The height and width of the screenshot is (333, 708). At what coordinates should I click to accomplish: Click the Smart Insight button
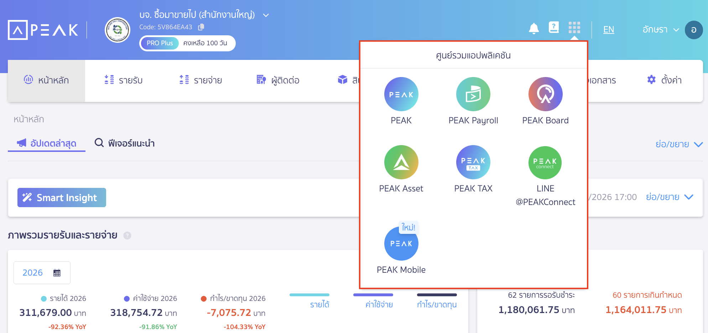coord(62,197)
